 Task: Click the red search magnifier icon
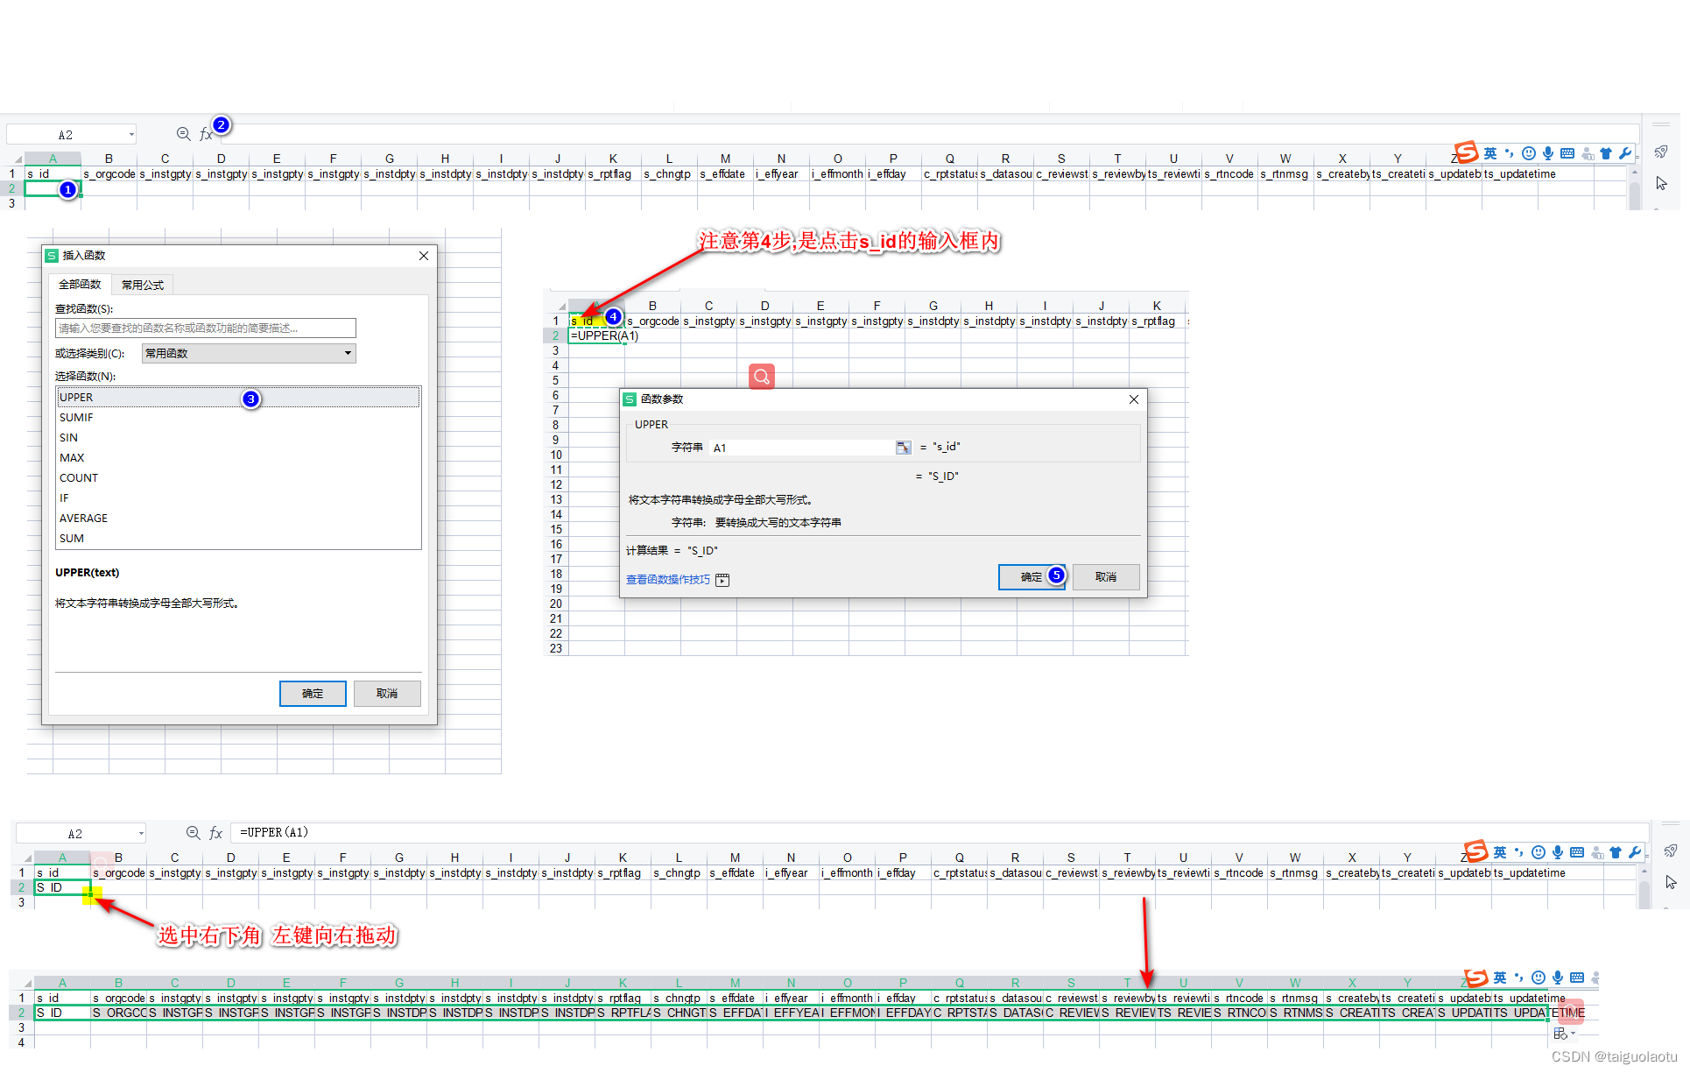tap(762, 377)
